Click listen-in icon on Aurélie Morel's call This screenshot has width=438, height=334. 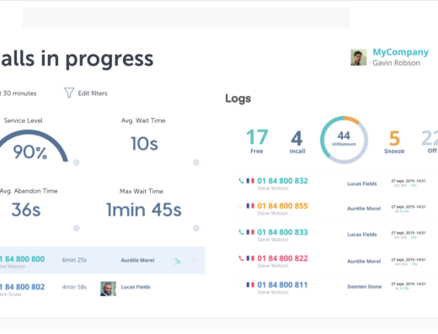click(x=177, y=261)
